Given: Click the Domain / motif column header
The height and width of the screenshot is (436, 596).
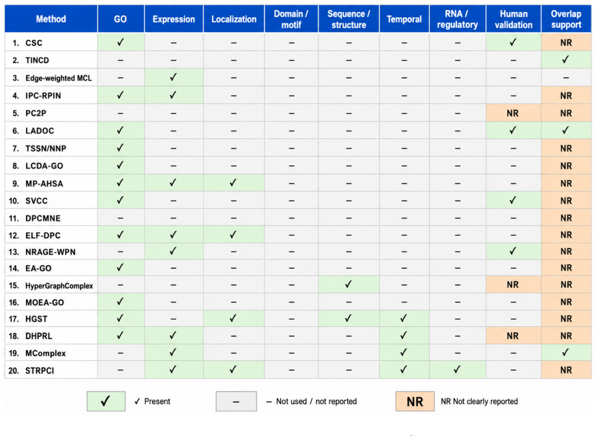Looking at the screenshot, I should pos(291,19).
